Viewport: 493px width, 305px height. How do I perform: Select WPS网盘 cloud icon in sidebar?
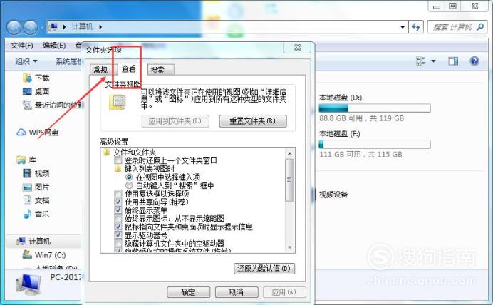click(x=21, y=133)
